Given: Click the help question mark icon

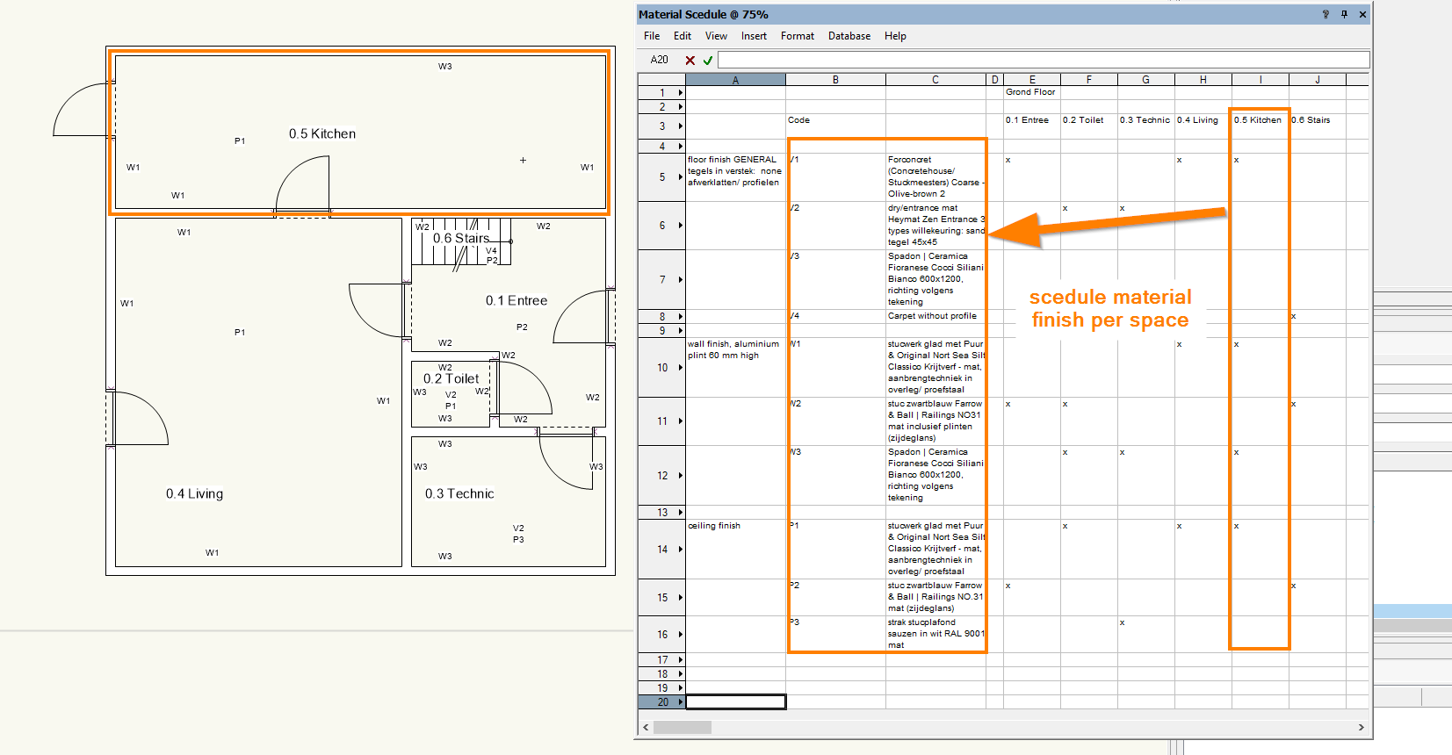Looking at the screenshot, I should pos(1326,14).
